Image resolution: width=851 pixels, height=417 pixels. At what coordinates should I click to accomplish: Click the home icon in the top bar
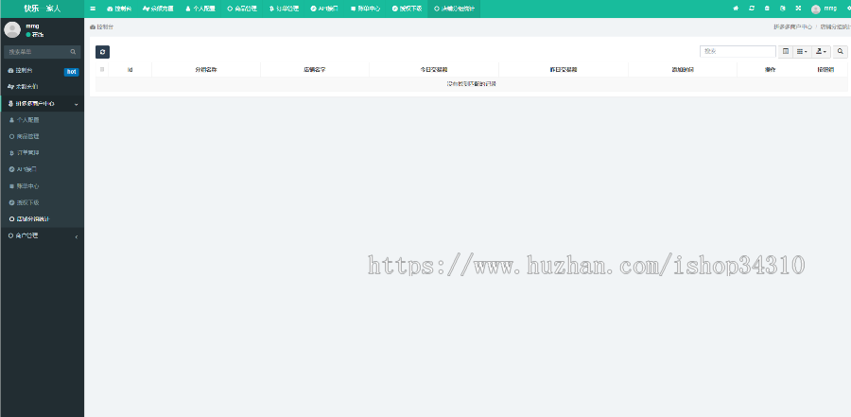(736, 9)
